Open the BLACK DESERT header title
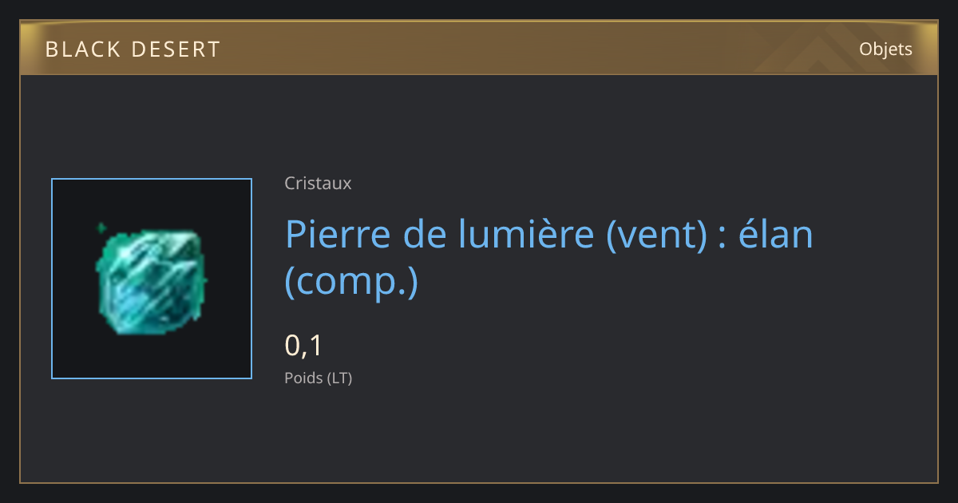958x503 pixels. point(133,50)
